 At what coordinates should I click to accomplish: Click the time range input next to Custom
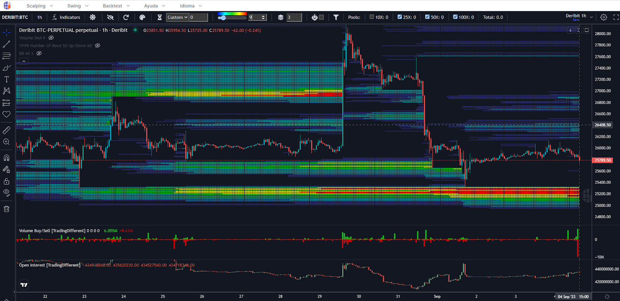click(x=198, y=17)
